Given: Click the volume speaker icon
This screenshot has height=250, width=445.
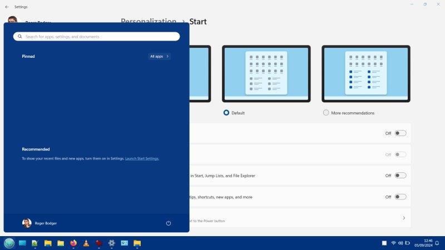Looking at the screenshot, I should 401,243.
